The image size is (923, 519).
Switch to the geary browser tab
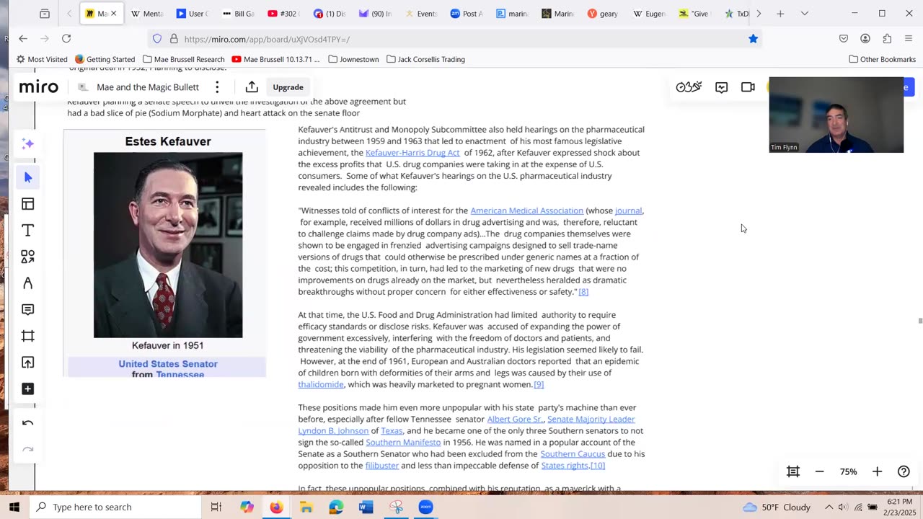pyautogui.click(x=603, y=14)
